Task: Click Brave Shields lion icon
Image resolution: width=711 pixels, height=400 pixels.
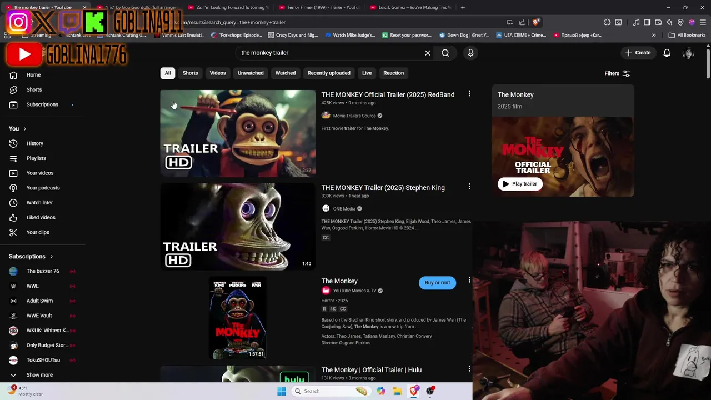Action: (x=535, y=22)
